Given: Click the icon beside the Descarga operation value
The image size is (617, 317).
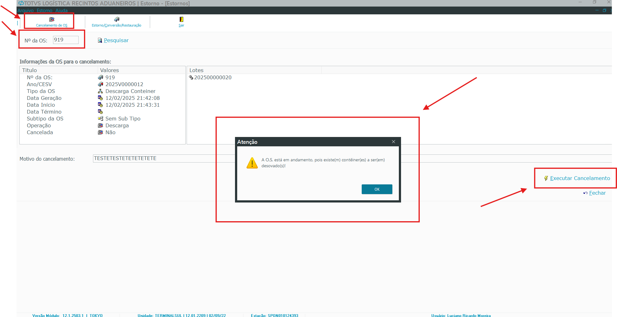Looking at the screenshot, I should (x=100, y=125).
